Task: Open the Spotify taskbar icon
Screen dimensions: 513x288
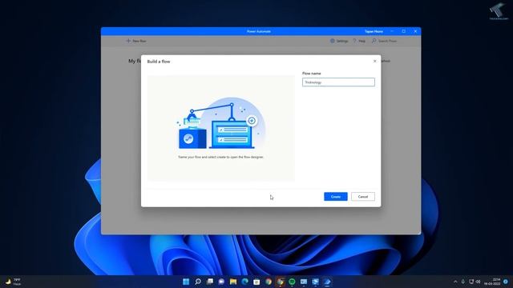Action: coord(292,282)
